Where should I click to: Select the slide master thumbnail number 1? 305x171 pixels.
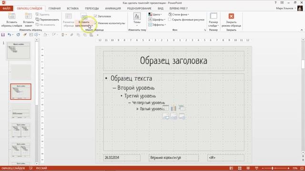point(19,51)
